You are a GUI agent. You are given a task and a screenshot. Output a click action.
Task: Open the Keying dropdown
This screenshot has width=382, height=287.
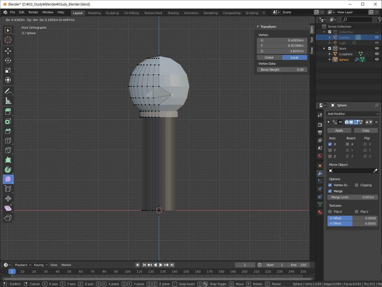[x=41, y=265]
